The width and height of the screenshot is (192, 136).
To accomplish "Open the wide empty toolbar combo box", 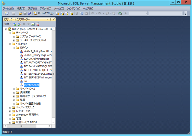I will [x=165, y=13].
